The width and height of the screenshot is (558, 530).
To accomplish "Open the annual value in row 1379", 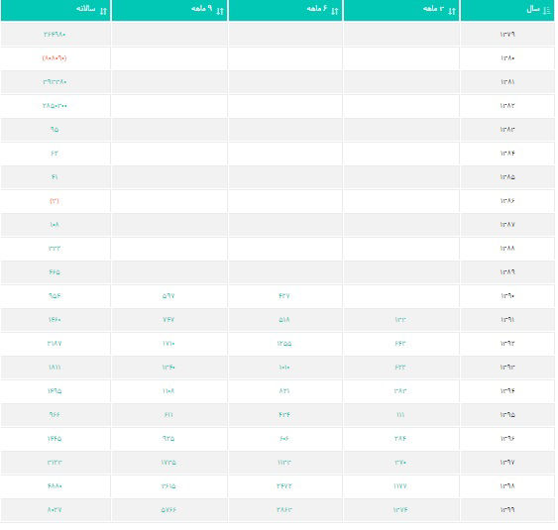I will [55, 34].
